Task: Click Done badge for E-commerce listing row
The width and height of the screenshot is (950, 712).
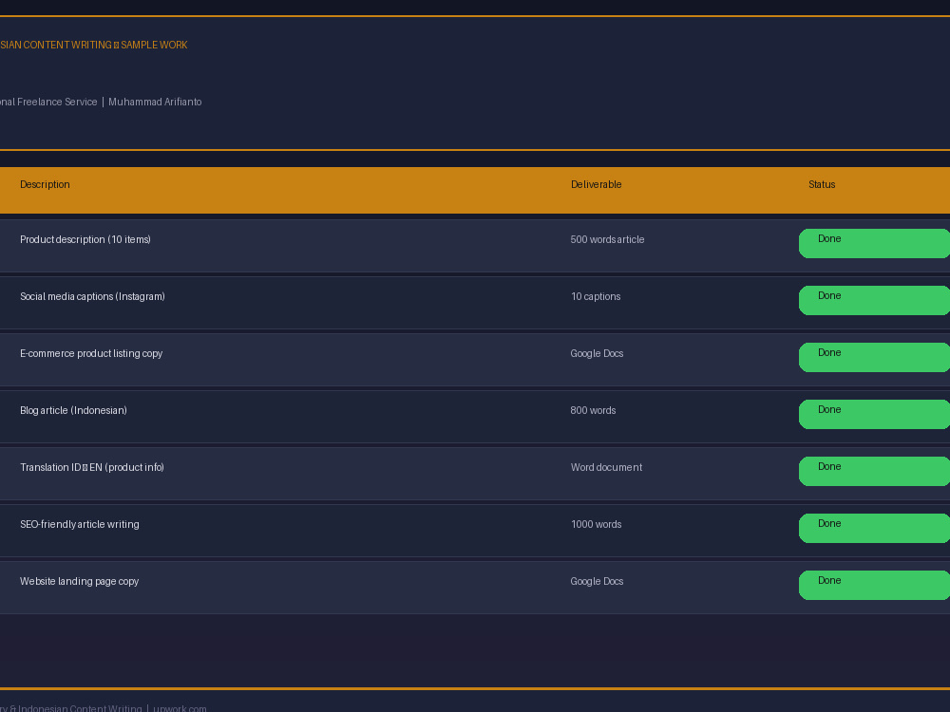Action: point(874,357)
